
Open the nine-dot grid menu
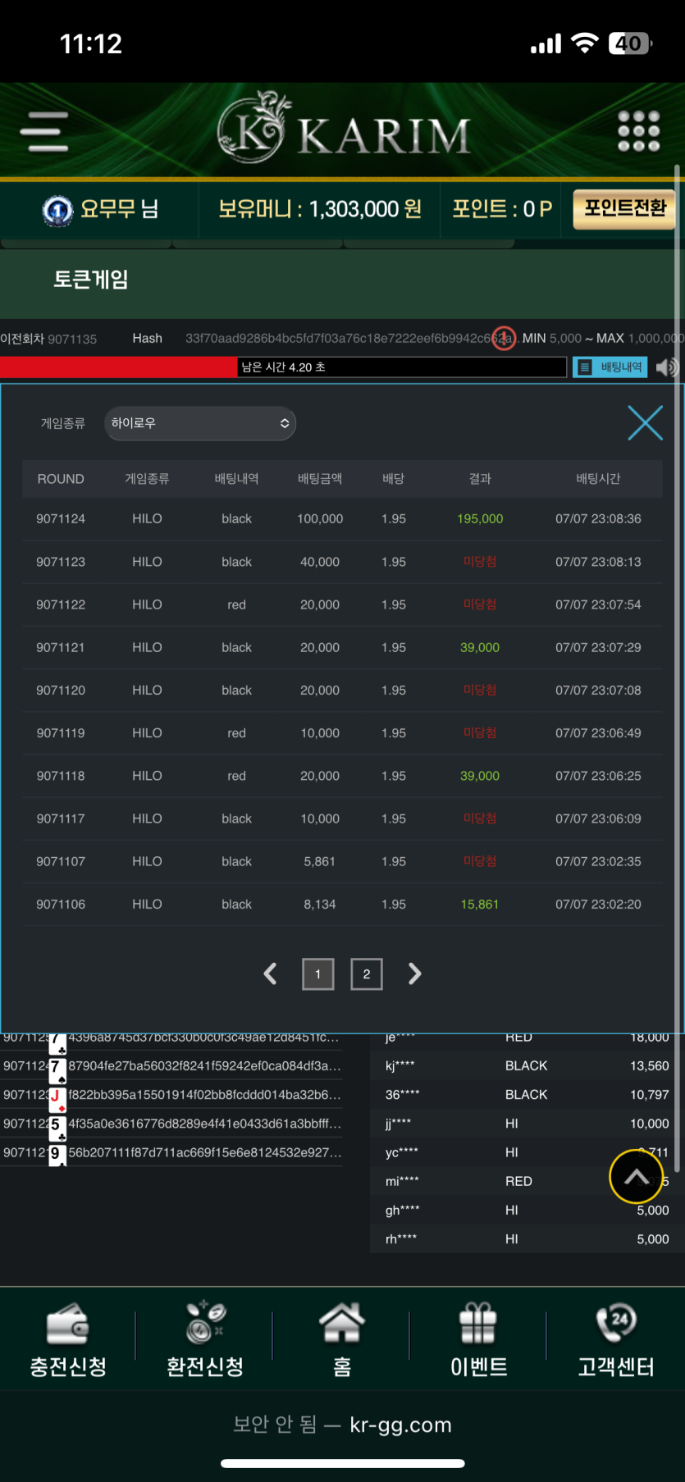coord(638,132)
